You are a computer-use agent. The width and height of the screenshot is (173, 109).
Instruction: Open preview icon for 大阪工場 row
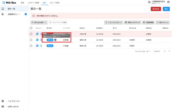coord(37,34)
